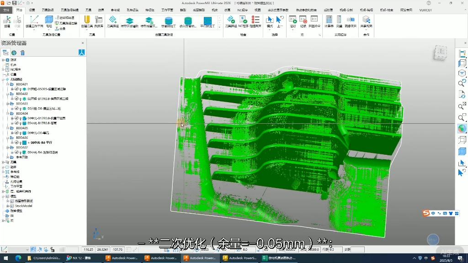Image resolution: width=468 pixels, height=263 pixels.
Task: Open the File (文件) menu
Action: click(6, 10)
